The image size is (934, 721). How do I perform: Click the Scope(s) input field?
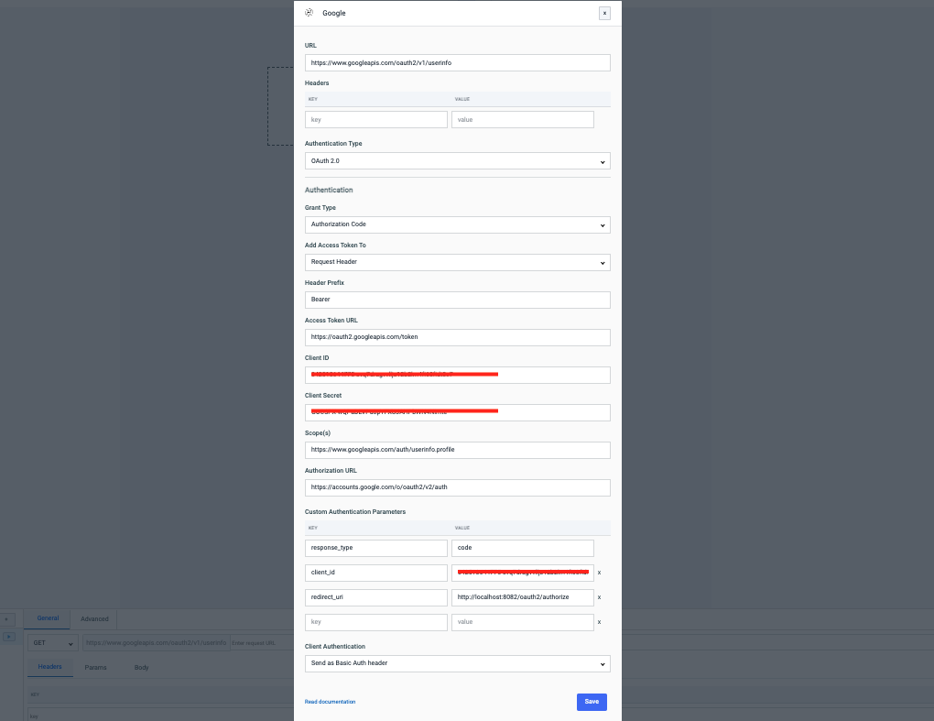(457, 450)
